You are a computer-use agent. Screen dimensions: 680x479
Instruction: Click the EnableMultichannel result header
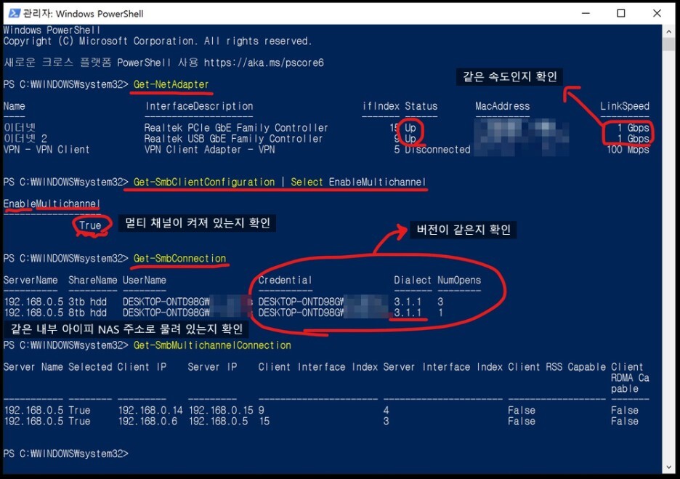(52, 204)
